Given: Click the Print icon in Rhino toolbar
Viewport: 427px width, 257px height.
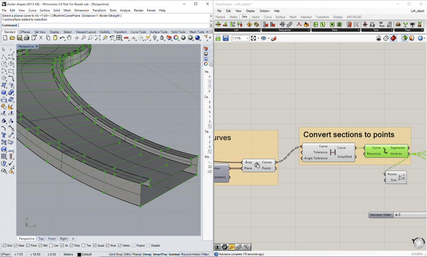Looking at the screenshot, I should pos(27,38).
